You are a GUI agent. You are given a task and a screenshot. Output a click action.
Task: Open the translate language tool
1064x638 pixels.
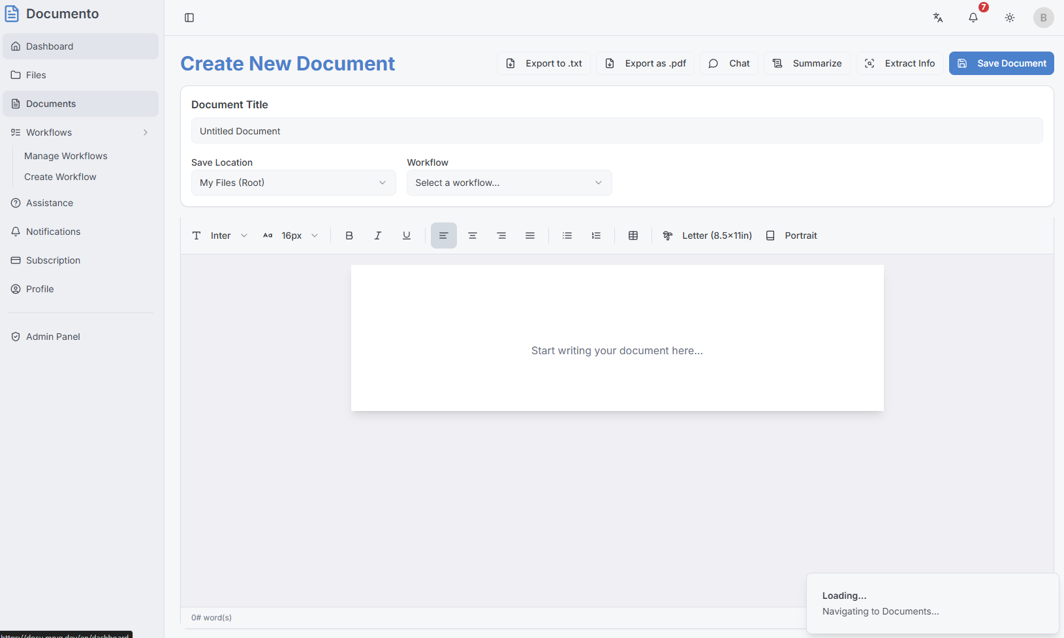938,18
